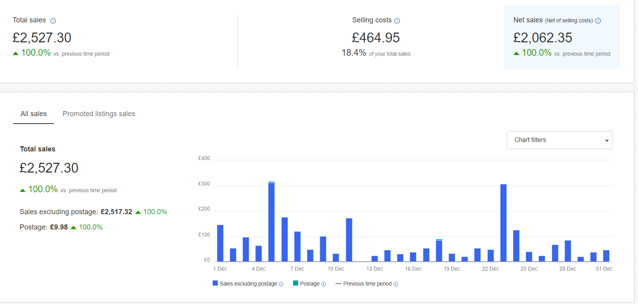Click info icon next to Net sales
This screenshot has width=638, height=304.
(x=598, y=21)
